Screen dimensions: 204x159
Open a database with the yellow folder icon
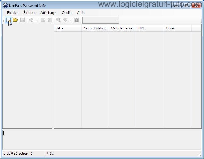pos(16,20)
